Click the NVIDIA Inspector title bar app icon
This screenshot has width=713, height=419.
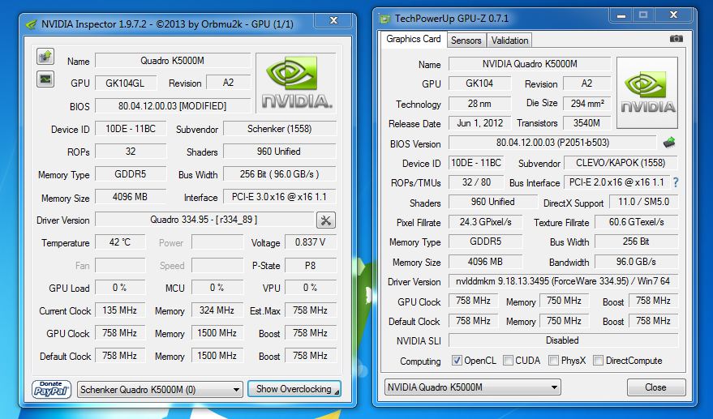pos(31,24)
